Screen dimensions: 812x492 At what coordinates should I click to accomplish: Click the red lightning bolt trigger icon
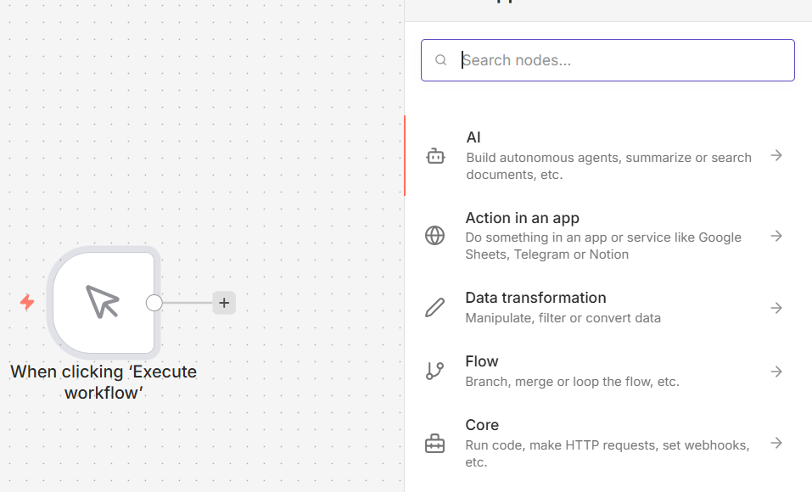[x=27, y=302]
